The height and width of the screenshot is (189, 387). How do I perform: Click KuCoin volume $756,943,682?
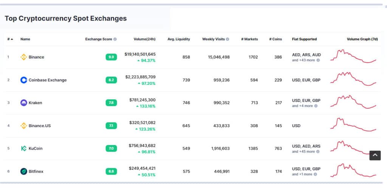pyautogui.click(x=142, y=145)
